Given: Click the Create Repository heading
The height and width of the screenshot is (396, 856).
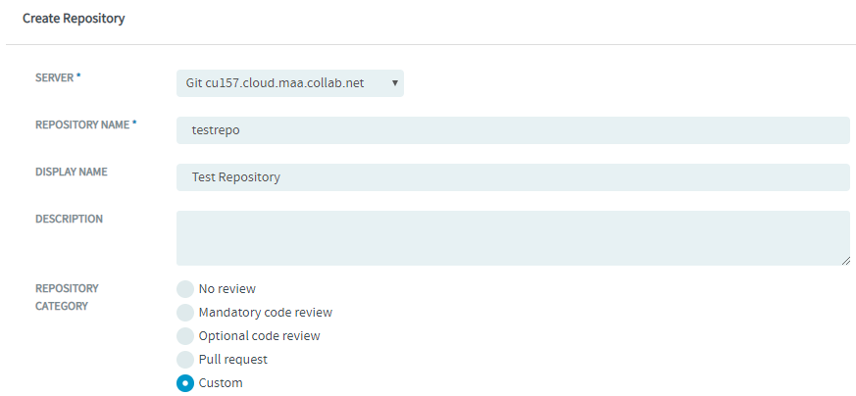Looking at the screenshot, I should click(74, 18).
